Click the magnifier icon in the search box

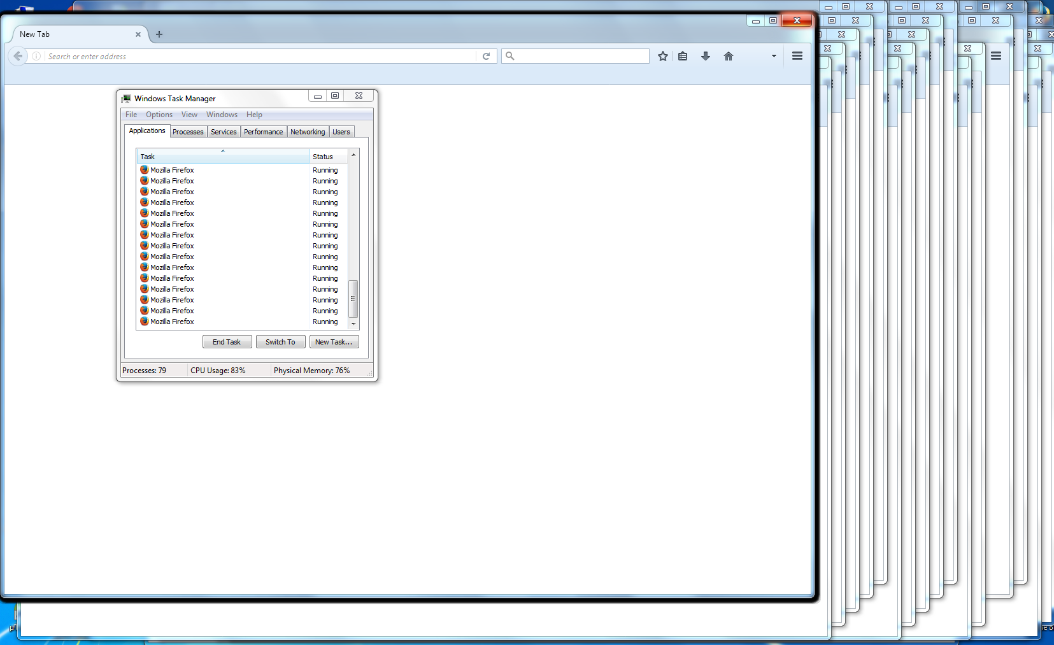coord(509,56)
